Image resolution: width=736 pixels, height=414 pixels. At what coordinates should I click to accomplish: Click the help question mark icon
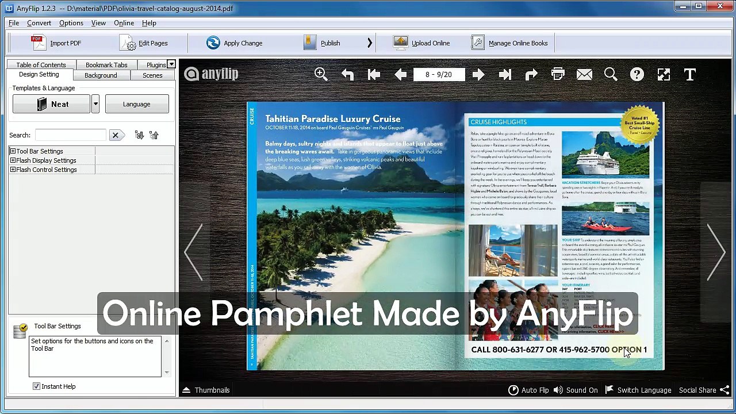pos(637,74)
